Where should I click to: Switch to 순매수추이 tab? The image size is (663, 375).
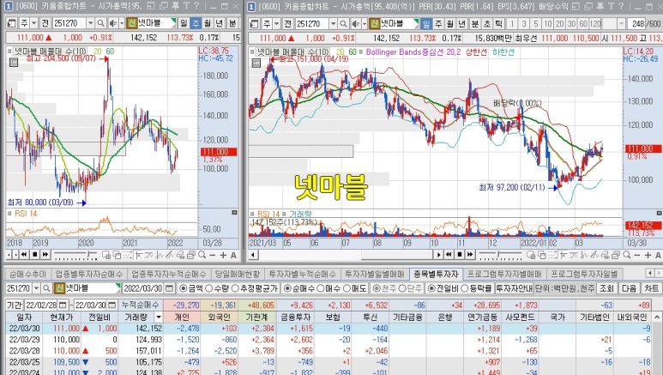[x=28, y=275]
